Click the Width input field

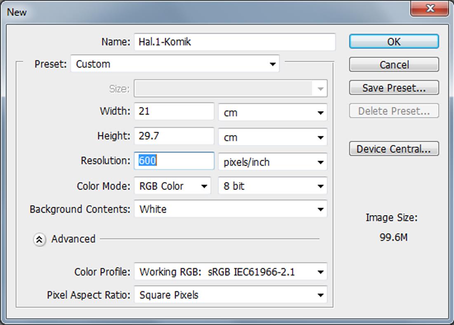(x=174, y=112)
